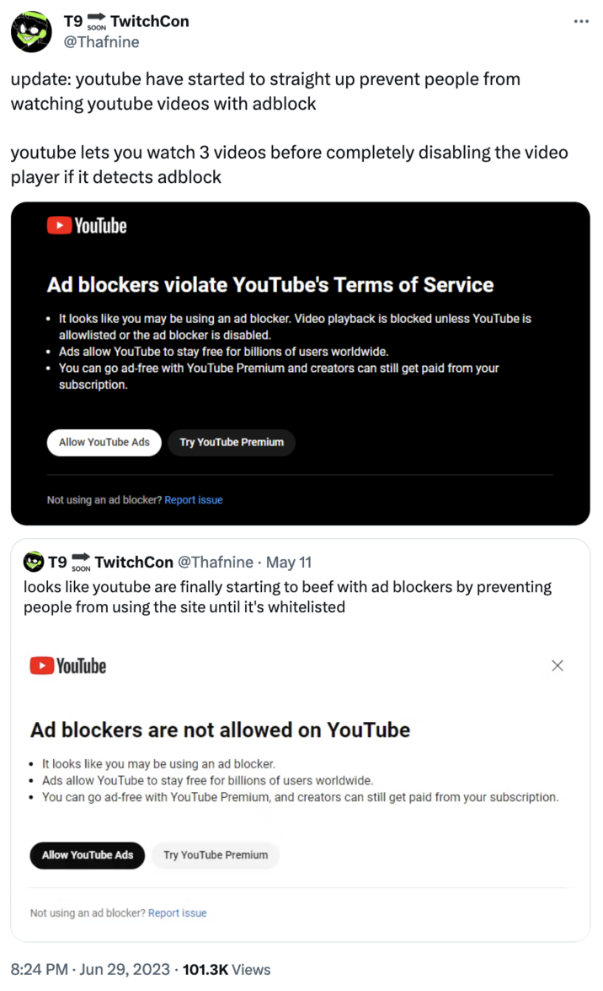603x991 pixels.
Task: Open the Report issue link in the quoted tweet
Action: coord(178,913)
